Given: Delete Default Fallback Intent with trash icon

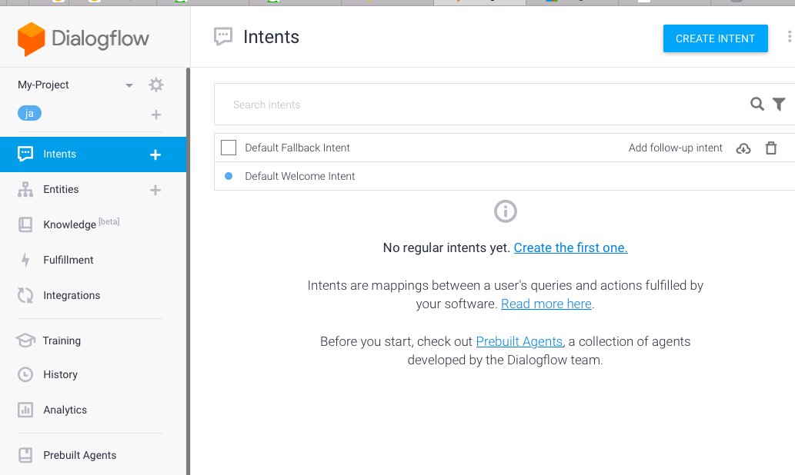Looking at the screenshot, I should [771, 148].
